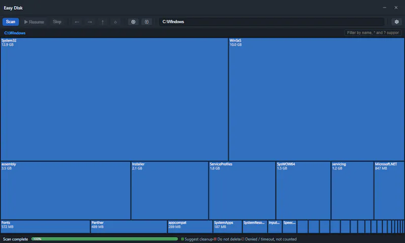Select the ServiceProfiles 1.8 GB block
Screen dimensions: 405x243
tap(242, 190)
